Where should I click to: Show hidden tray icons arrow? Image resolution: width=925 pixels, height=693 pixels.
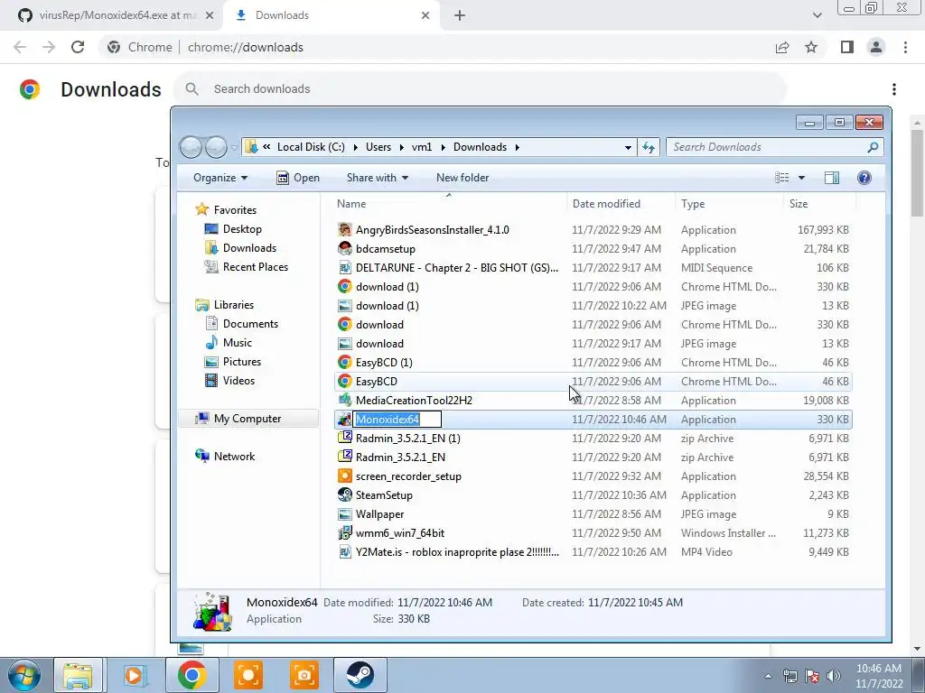[768, 676]
